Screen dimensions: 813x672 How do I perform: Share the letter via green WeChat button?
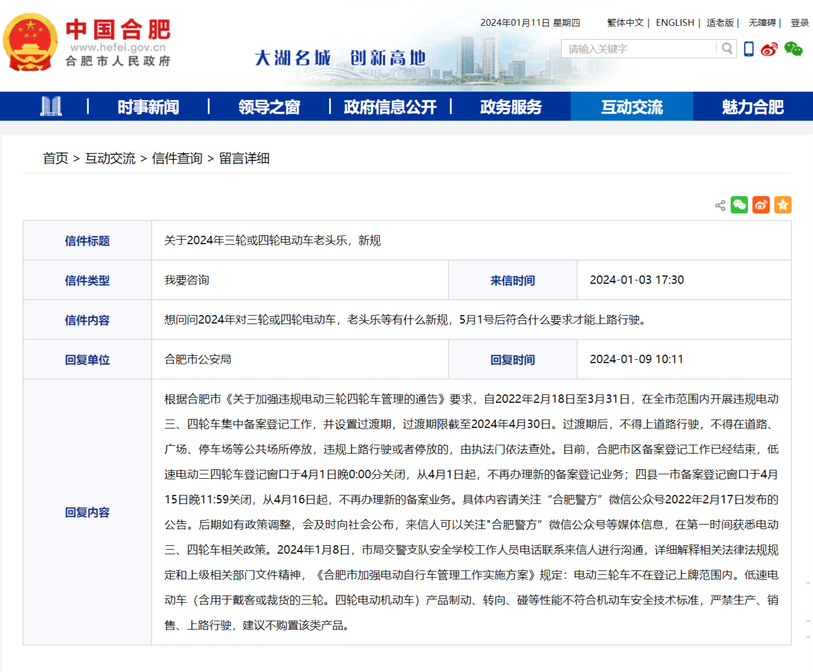[x=739, y=205]
